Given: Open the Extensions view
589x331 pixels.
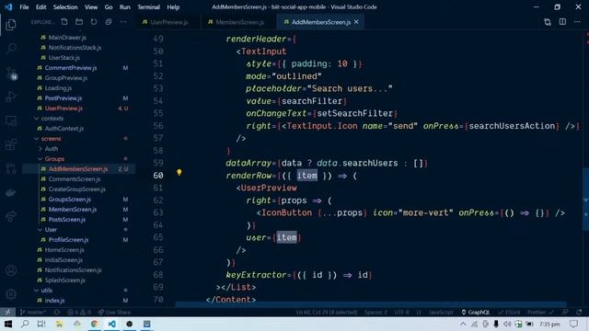Looking at the screenshot, I should click(x=11, y=145).
